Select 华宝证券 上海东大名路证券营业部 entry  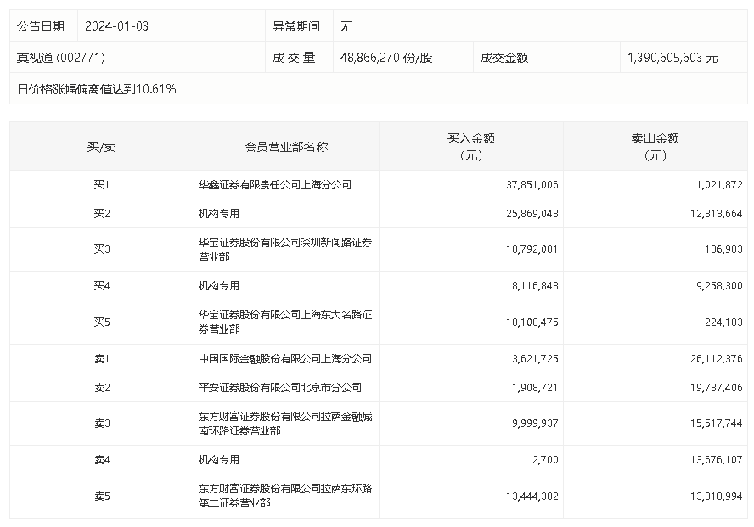pos(284,321)
